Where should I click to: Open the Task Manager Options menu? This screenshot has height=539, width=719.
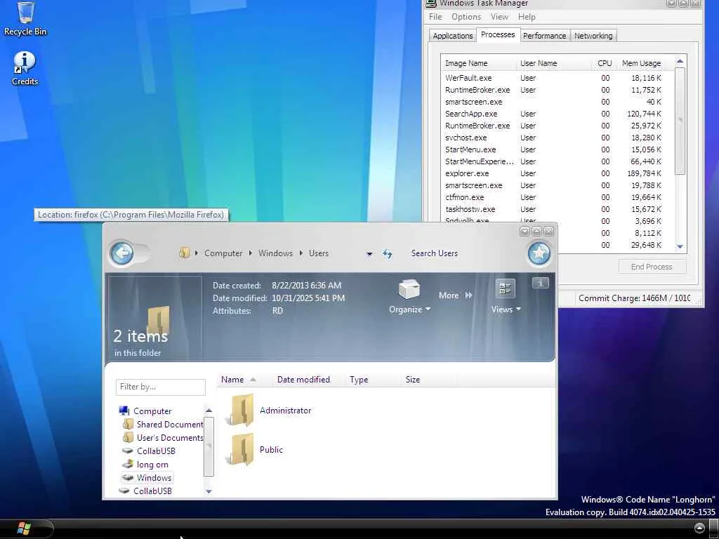(466, 17)
